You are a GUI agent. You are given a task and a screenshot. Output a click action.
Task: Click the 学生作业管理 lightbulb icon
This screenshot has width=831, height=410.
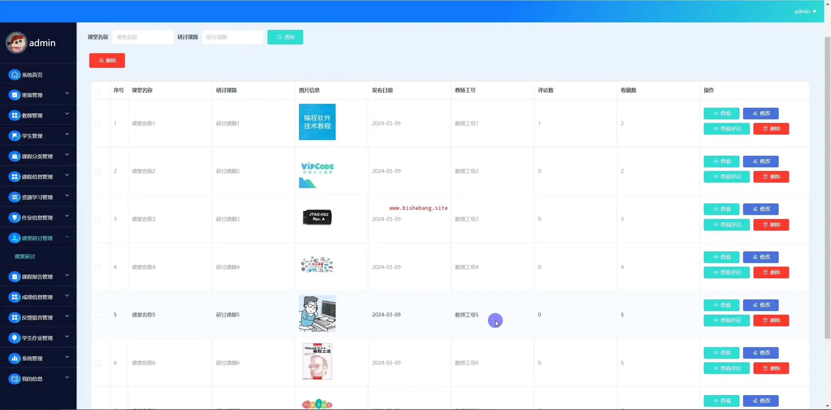(x=14, y=338)
